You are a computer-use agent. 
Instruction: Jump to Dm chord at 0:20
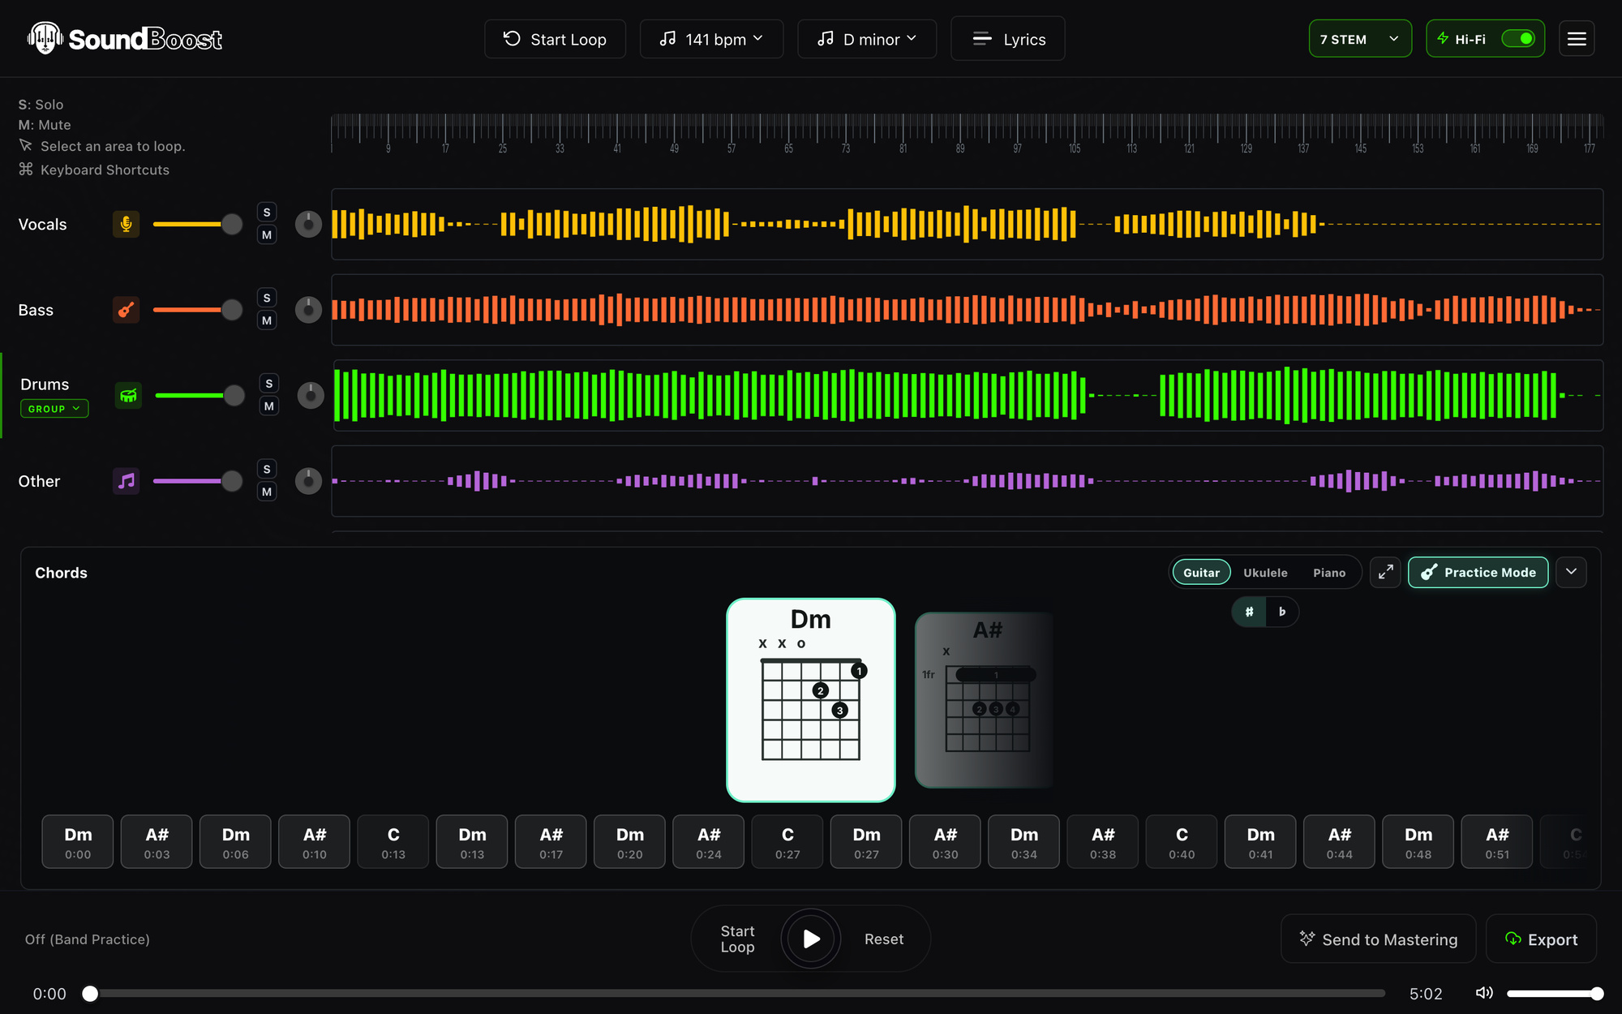pyautogui.click(x=630, y=842)
